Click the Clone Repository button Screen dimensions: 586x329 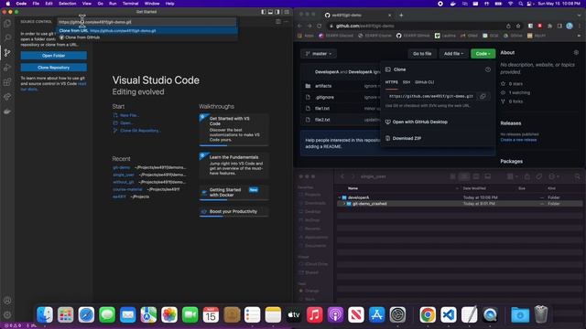[x=54, y=68]
